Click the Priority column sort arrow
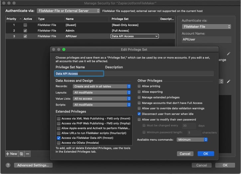The width and height of the screenshot is (241, 174). tap(20, 19)
